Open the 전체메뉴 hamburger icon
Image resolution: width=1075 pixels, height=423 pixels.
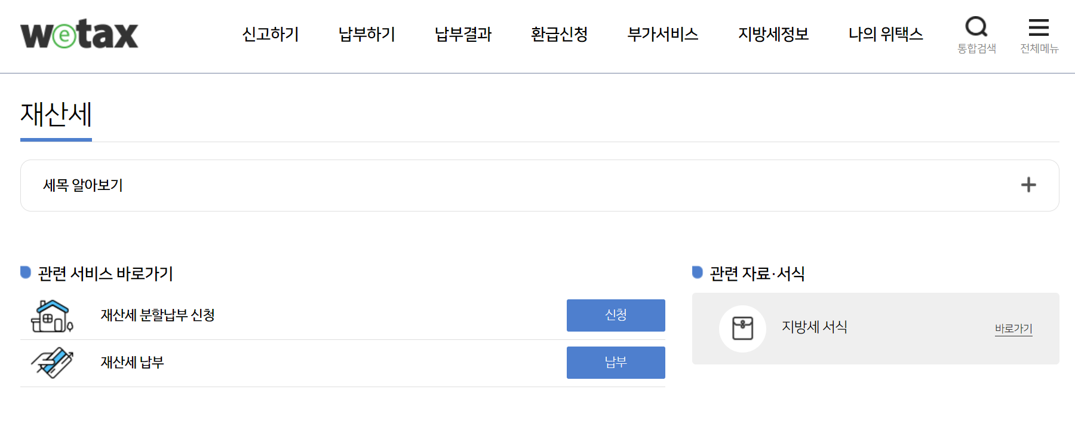(1039, 26)
